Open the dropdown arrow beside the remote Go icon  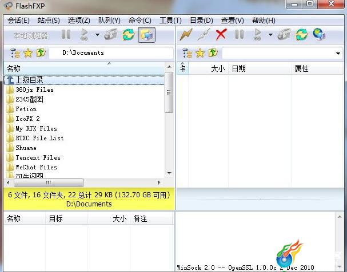click(x=270, y=35)
